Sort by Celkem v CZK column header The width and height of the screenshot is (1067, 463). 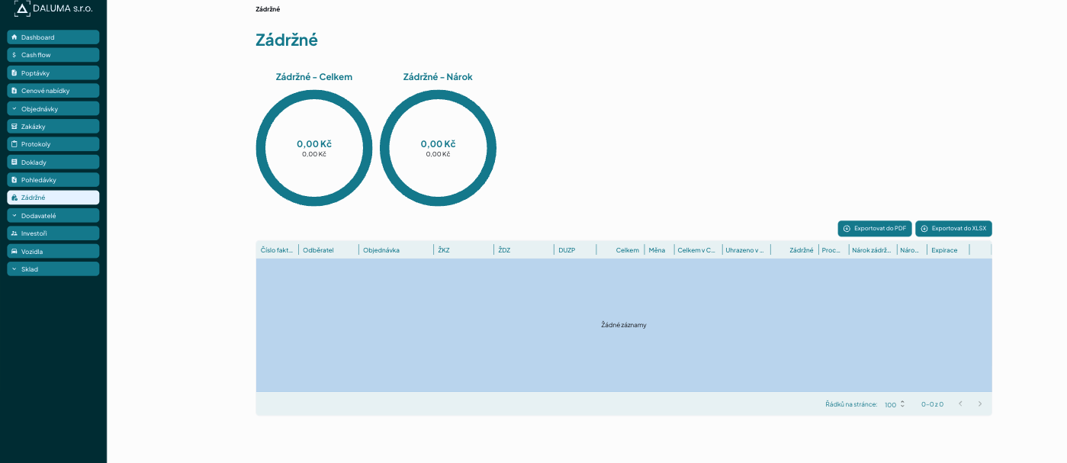point(697,250)
